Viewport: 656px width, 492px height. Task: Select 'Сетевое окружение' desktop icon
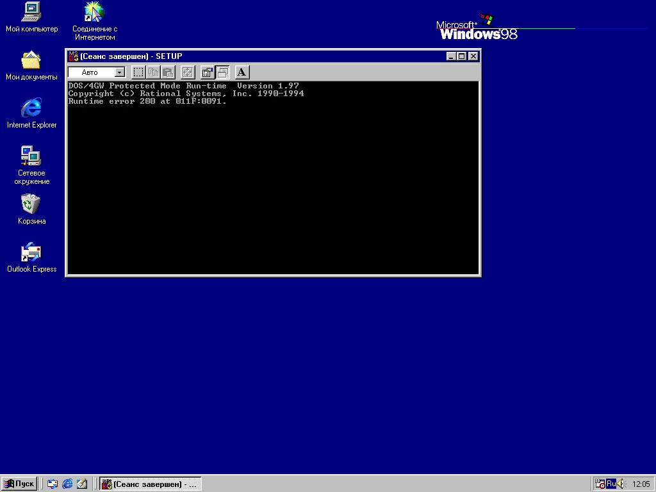(x=31, y=165)
